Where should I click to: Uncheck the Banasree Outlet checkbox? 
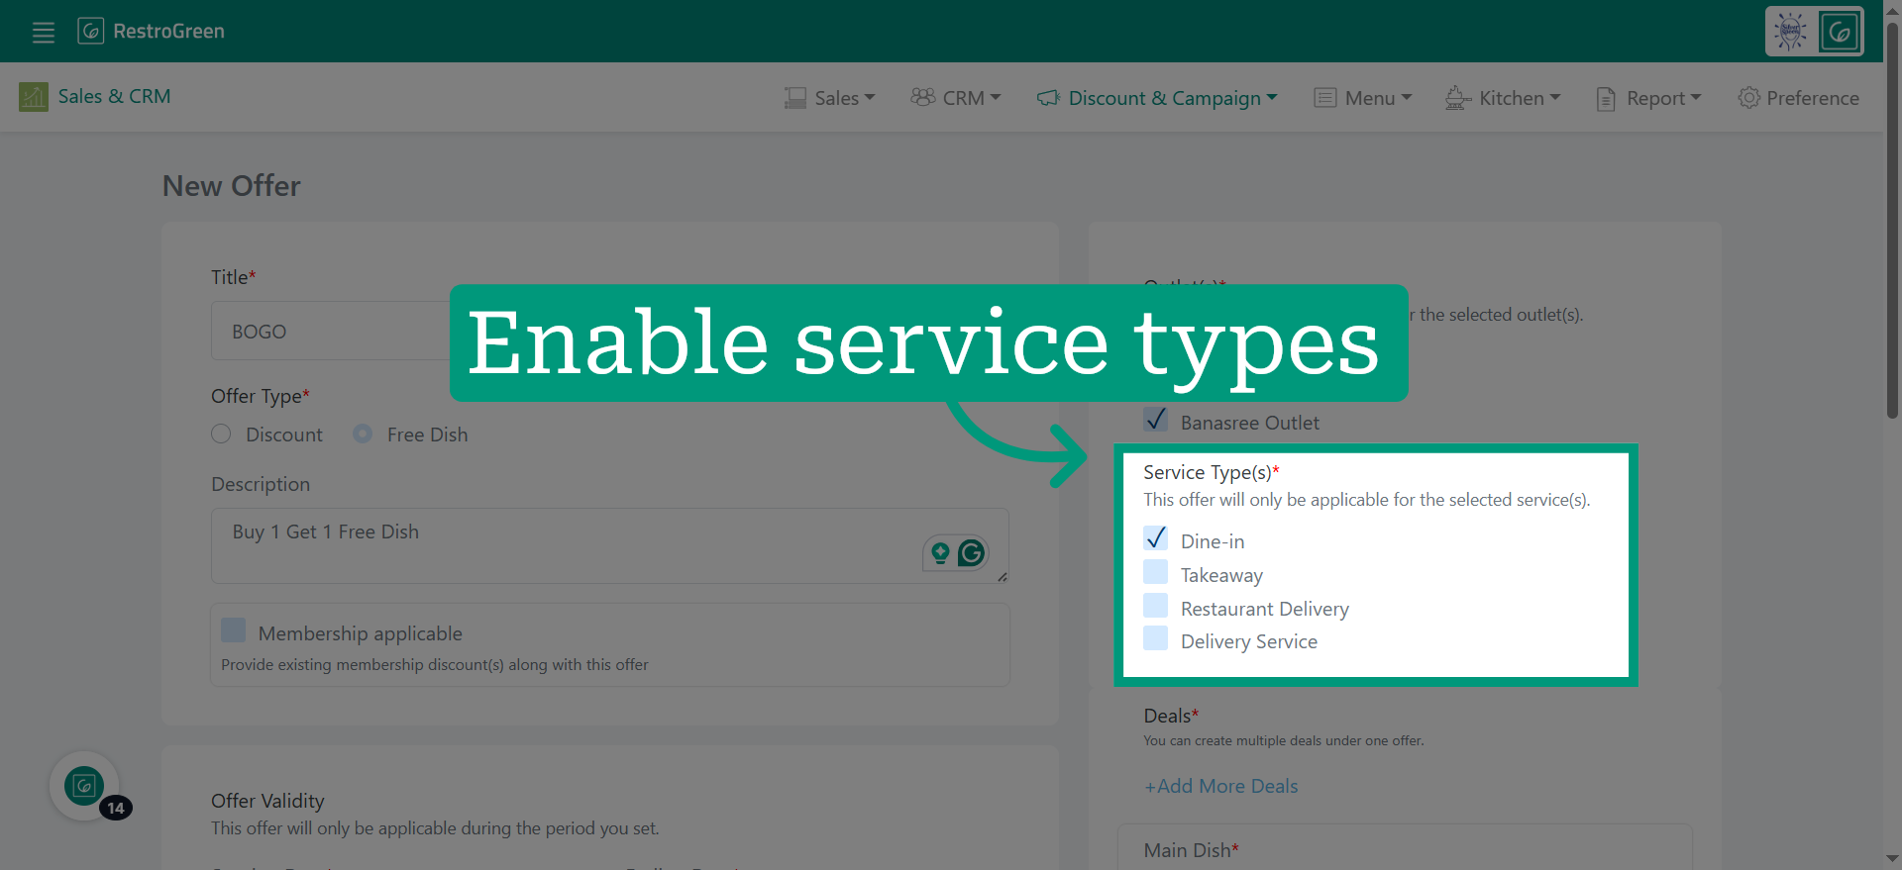coord(1155,420)
